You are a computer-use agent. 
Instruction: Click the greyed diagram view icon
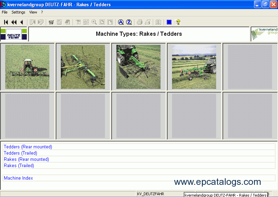(86, 22)
